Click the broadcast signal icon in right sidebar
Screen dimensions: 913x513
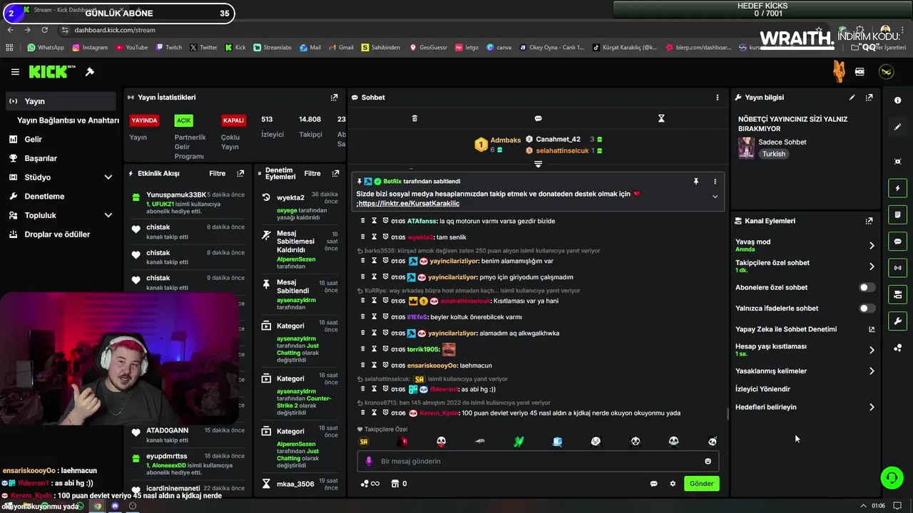click(x=897, y=268)
